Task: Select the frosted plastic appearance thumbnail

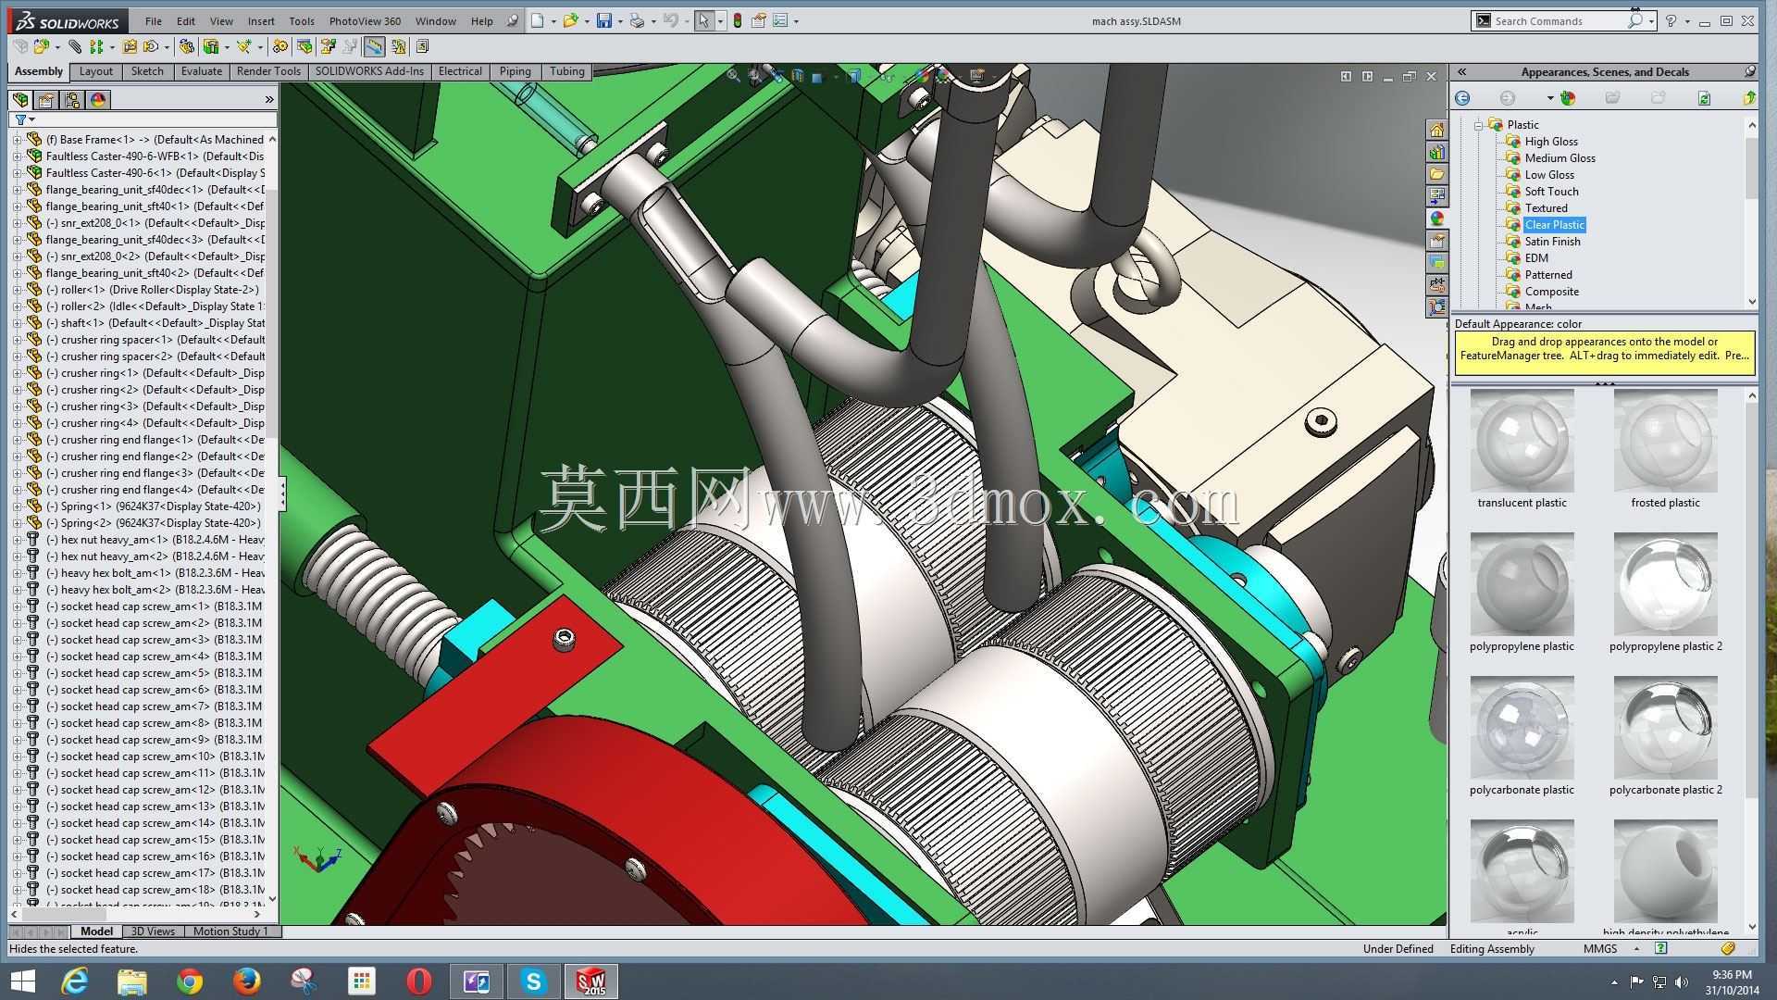Action: click(1665, 442)
